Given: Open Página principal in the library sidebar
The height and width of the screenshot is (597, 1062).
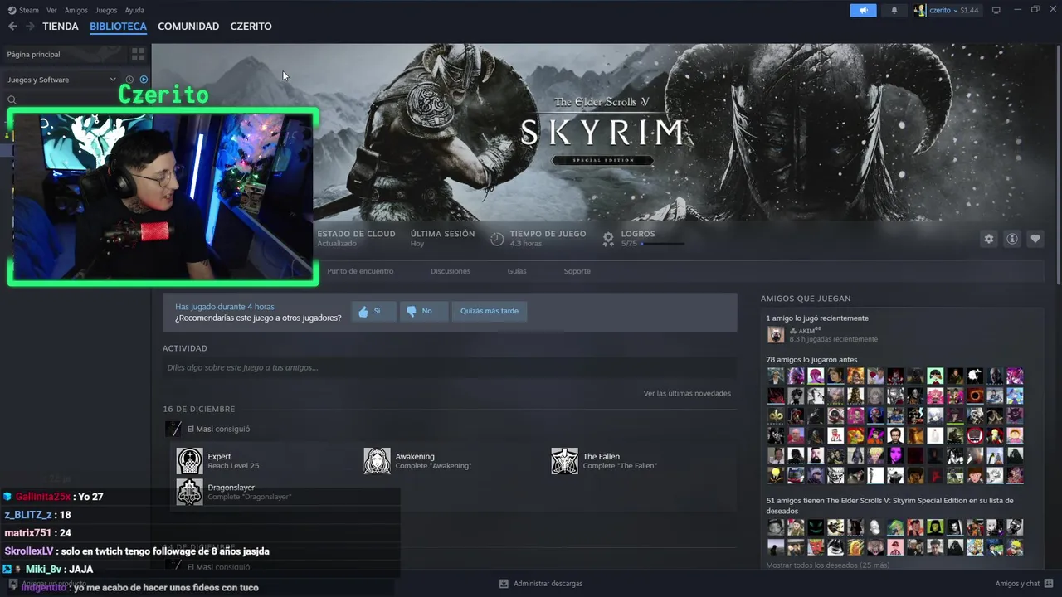Looking at the screenshot, I should (x=63, y=54).
